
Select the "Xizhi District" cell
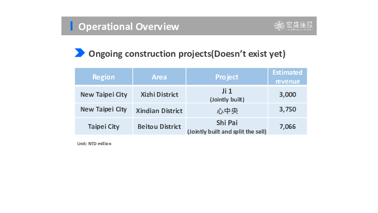(x=159, y=95)
